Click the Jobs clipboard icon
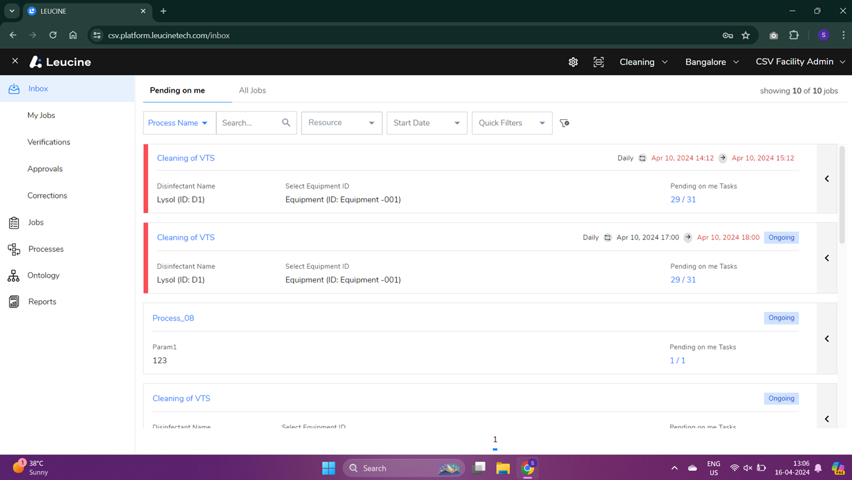This screenshot has width=852, height=480. 14,223
